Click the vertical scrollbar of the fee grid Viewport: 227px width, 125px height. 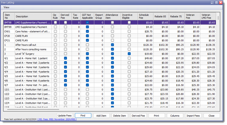pyautogui.click(x=218, y=61)
